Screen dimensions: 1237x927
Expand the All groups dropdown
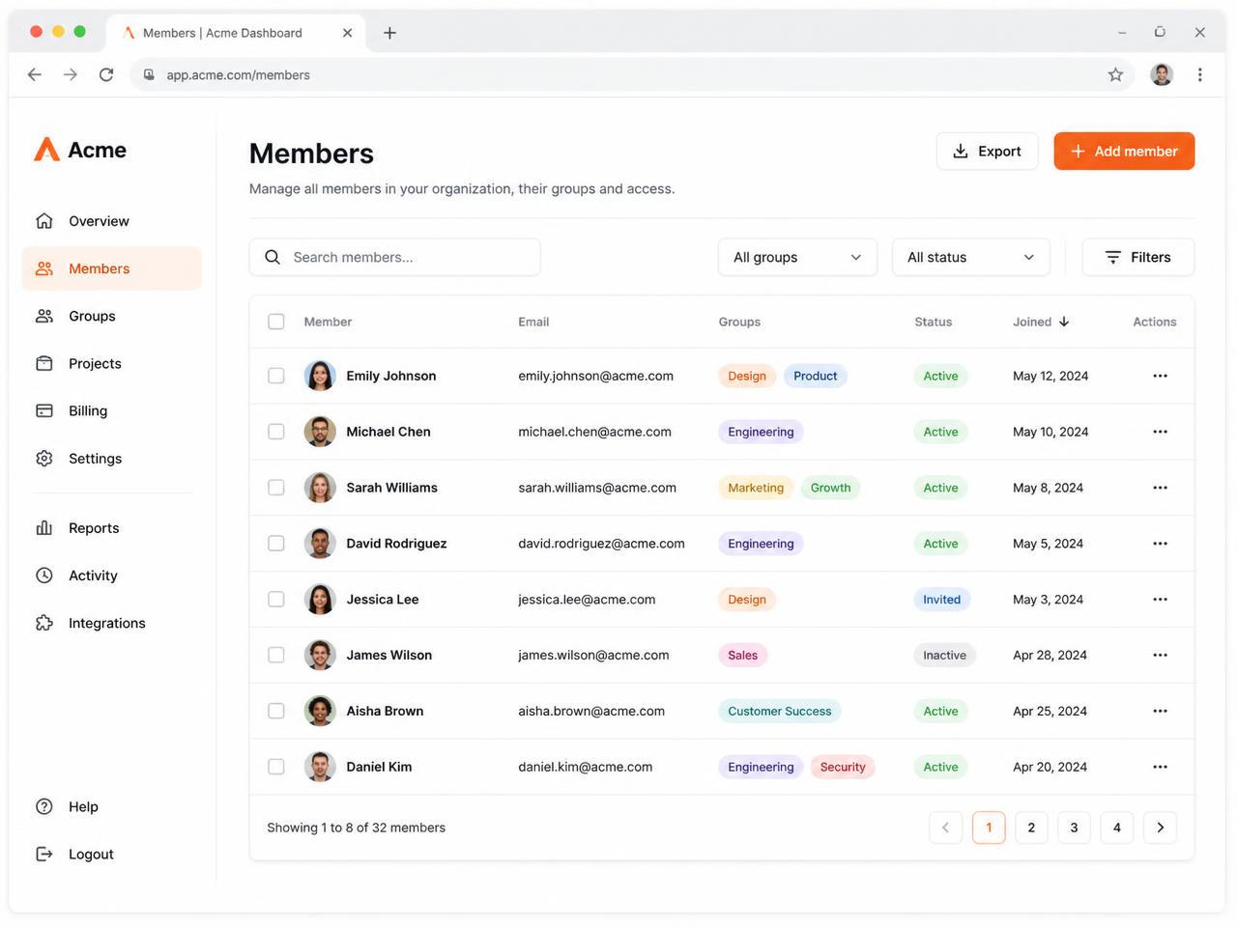point(797,257)
